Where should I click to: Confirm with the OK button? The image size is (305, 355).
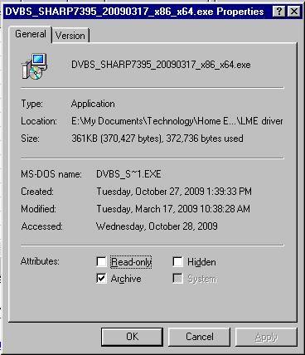(132, 337)
